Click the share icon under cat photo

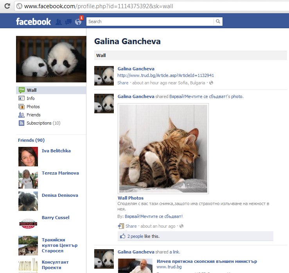[121, 226]
